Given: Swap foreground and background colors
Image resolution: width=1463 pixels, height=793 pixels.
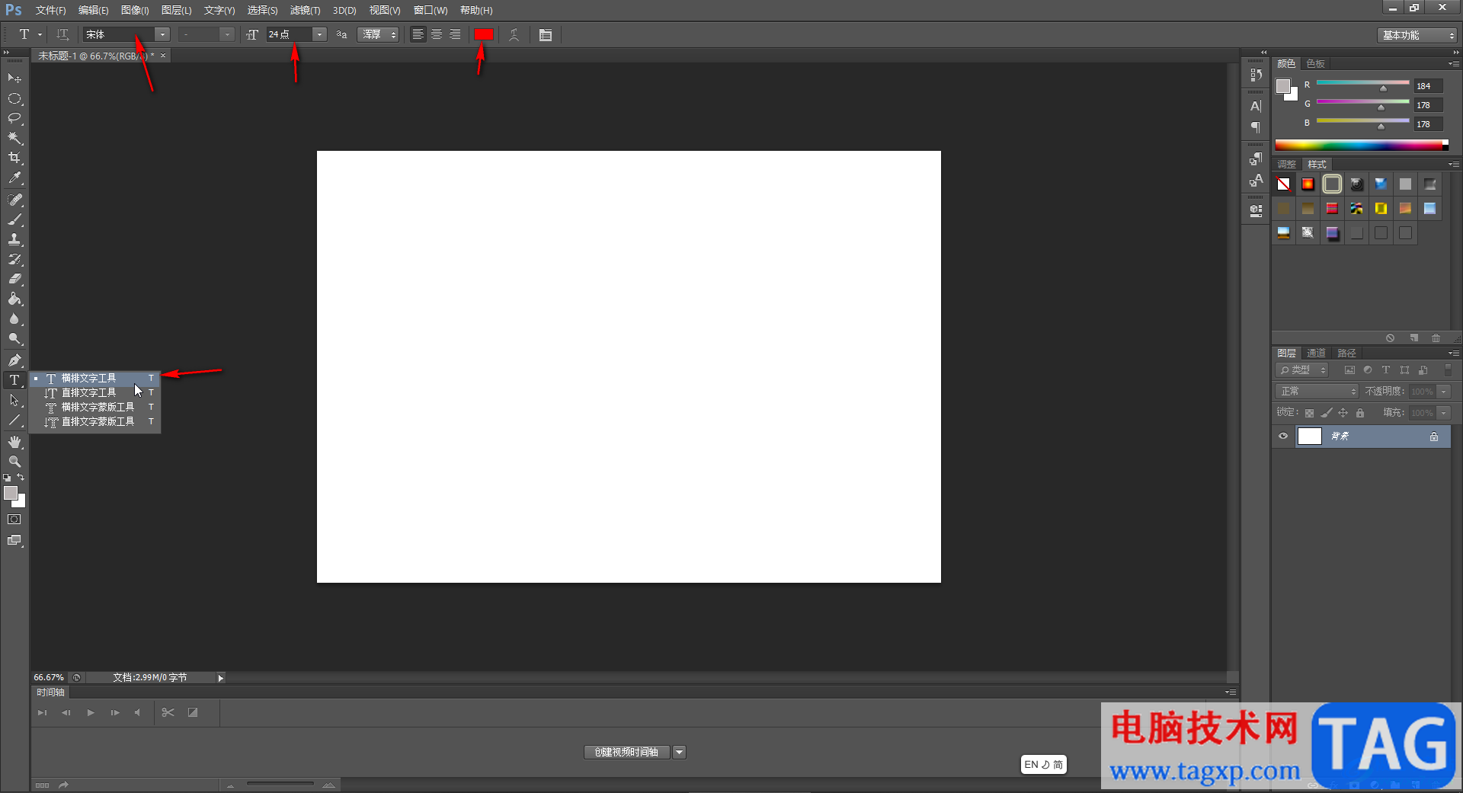Looking at the screenshot, I should 21,477.
